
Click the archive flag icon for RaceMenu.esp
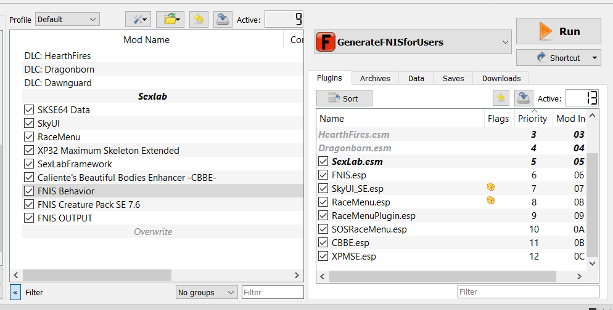[491, 201]
